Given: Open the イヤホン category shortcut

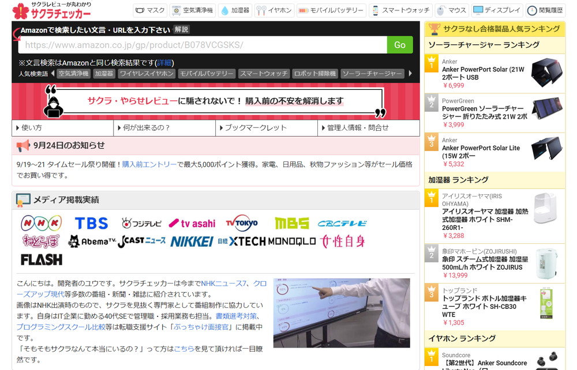Looking at the screenshot, I should click(274, 10).
